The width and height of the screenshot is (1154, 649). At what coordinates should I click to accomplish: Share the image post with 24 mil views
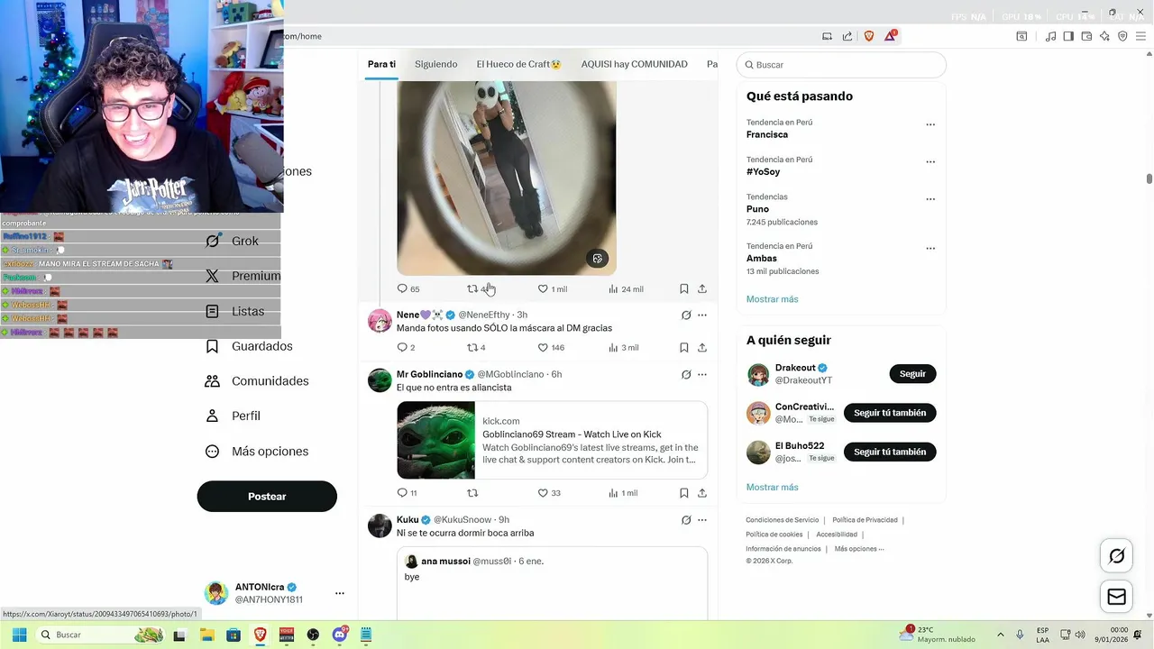702,288
